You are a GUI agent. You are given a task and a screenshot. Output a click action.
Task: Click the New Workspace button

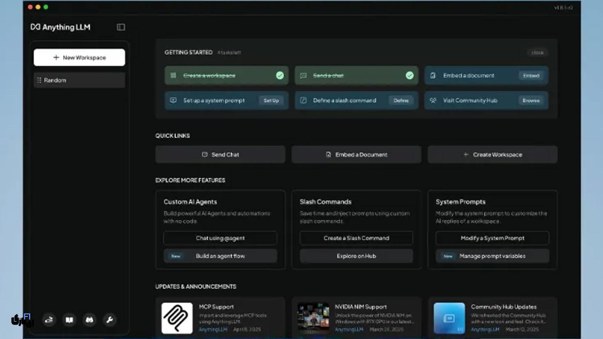pyautogui.click(x=79, y=57)
